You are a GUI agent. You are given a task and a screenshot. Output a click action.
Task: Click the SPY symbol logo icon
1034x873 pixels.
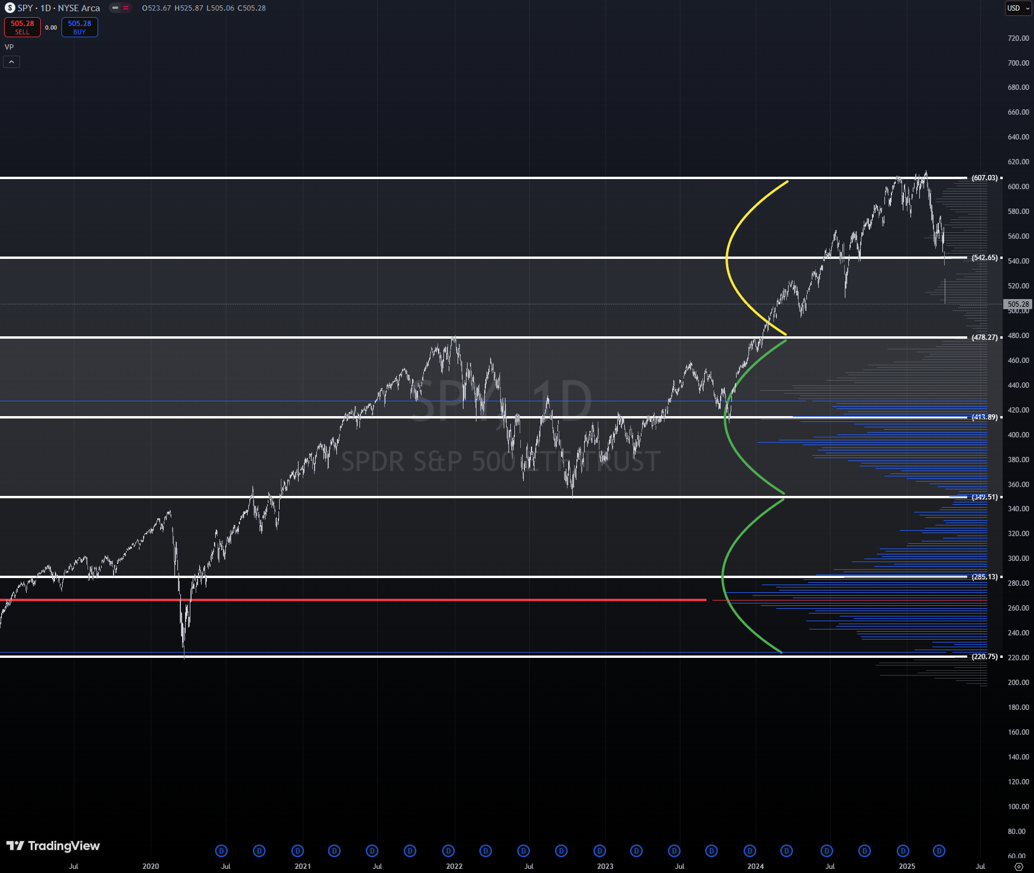9,8
